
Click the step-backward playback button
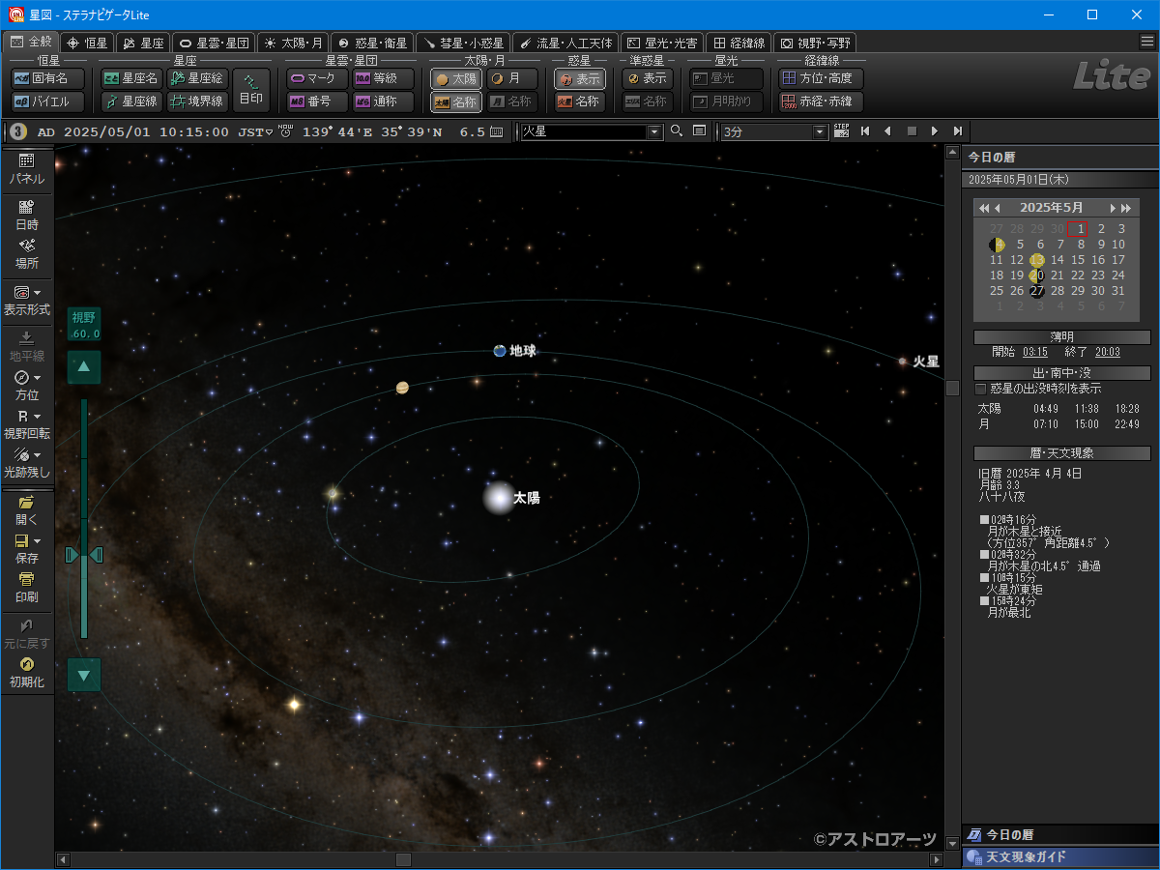(865, 131)
